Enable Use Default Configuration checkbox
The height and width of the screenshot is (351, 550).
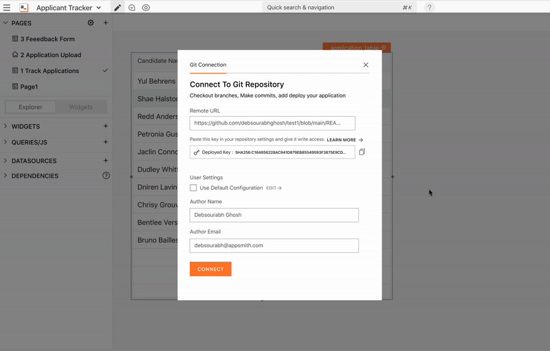coord(194,188)
